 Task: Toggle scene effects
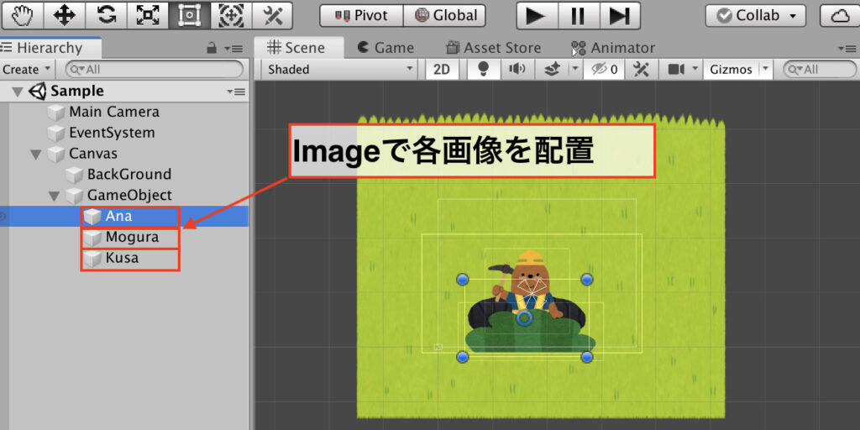click(x=552, y=70)
